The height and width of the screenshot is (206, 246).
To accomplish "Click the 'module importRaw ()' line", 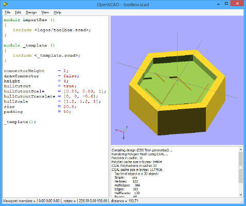I will pyautogui.click(x=29, y=20).
